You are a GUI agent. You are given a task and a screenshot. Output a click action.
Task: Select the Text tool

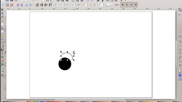click(x=2, y=54)
